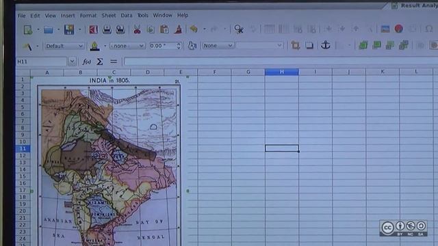Open the Insert menu
Viewport: 438px width, 246px height.
point(68,16)
